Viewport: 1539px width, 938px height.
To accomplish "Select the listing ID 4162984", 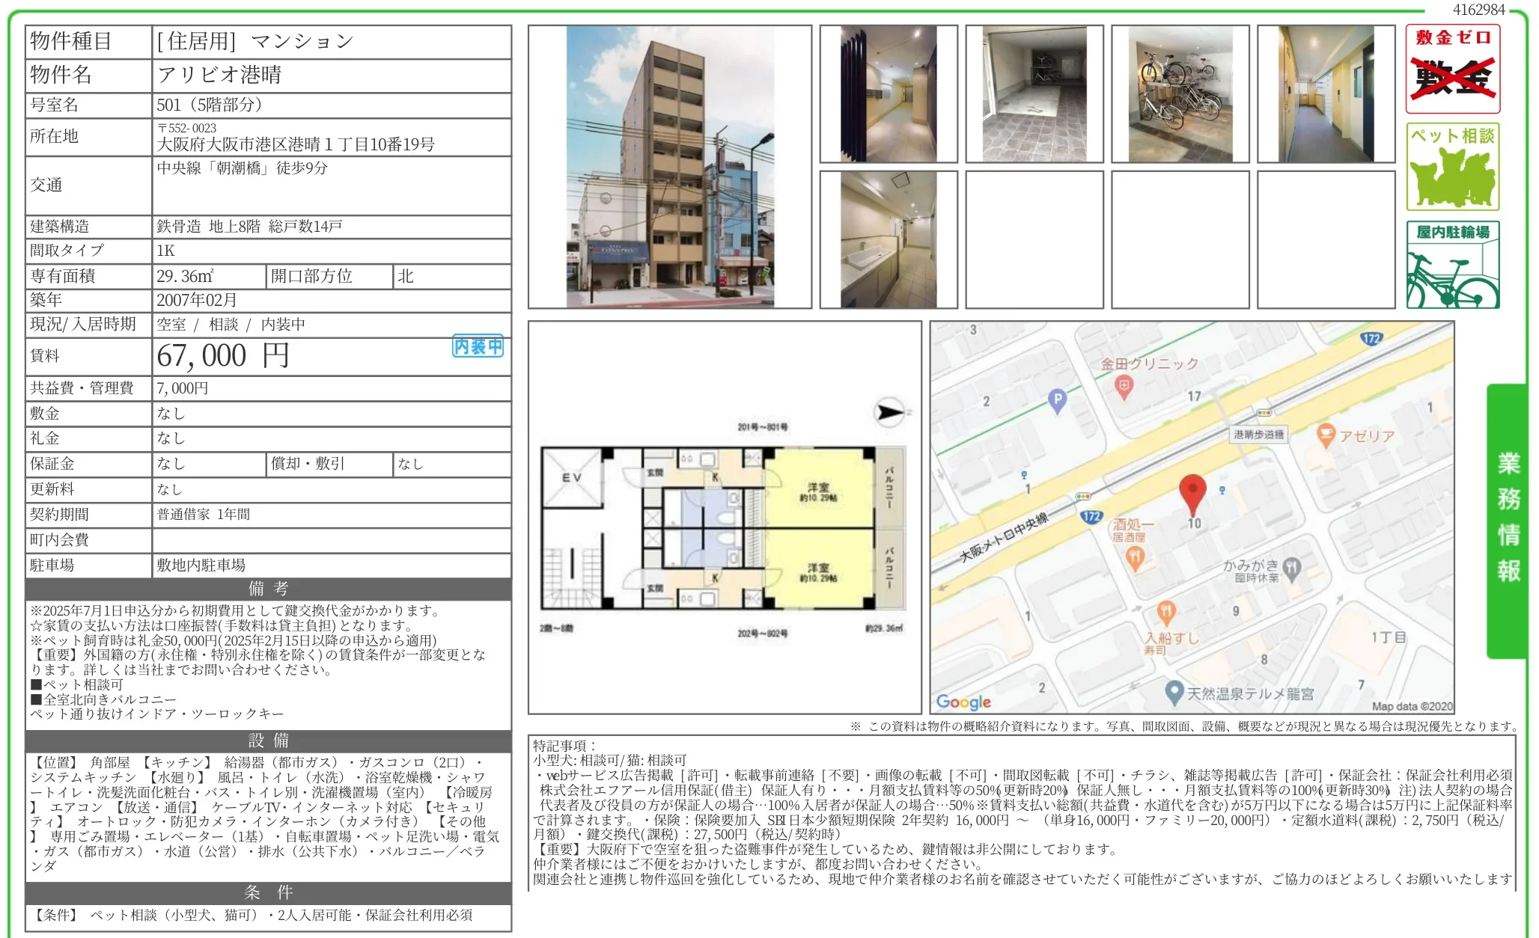I will click(1478, 10).
